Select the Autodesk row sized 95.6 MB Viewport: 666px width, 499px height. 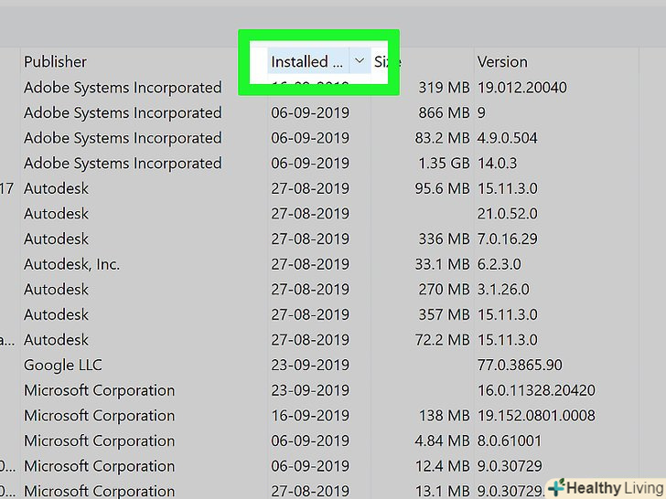click(x=57, y=188)
